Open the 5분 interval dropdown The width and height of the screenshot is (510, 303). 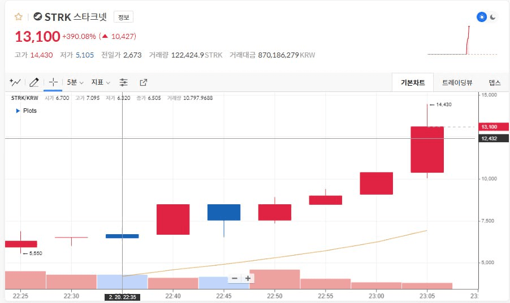[75, 82]
